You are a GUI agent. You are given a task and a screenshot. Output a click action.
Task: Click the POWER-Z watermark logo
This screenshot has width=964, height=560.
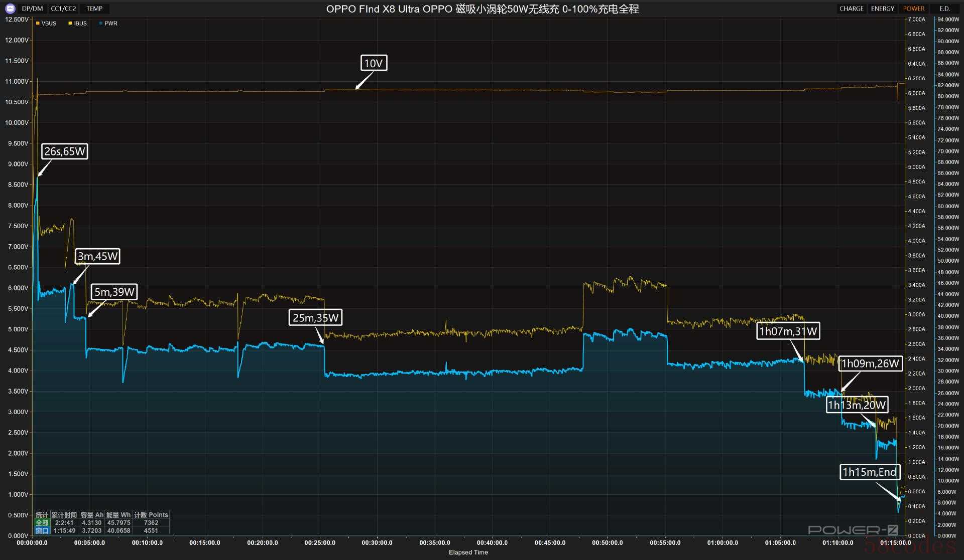click(853, 529)
